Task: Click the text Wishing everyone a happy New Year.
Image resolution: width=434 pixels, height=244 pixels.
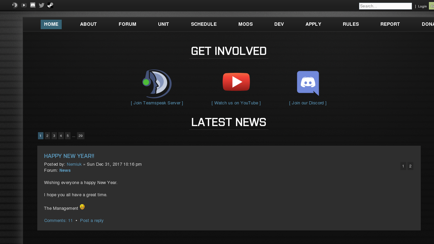Action: [81, 183]
